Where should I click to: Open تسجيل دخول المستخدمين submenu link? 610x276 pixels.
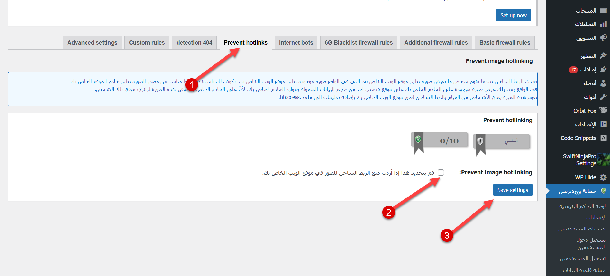point(591,244)
